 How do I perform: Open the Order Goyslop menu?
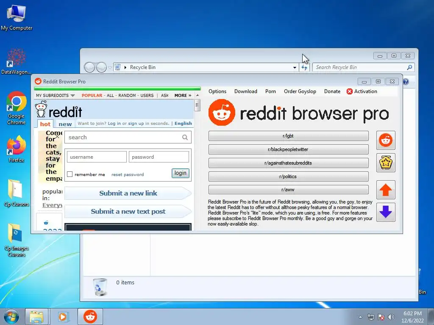300,91
